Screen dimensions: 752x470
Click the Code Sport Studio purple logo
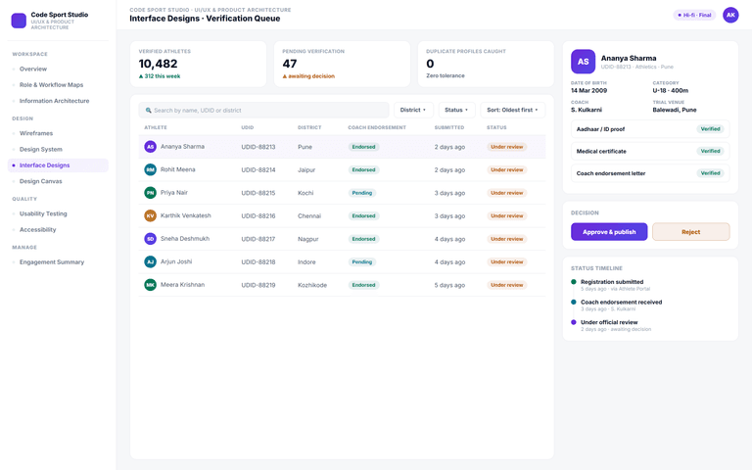19,21
